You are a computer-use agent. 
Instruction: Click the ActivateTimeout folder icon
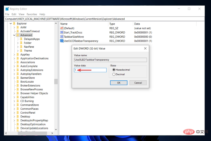tap(18, 31)
